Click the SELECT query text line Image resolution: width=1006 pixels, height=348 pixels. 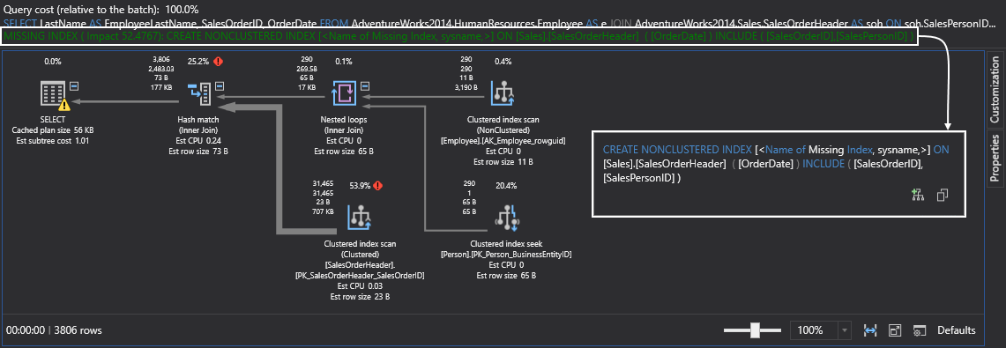[x=500, y=23]
